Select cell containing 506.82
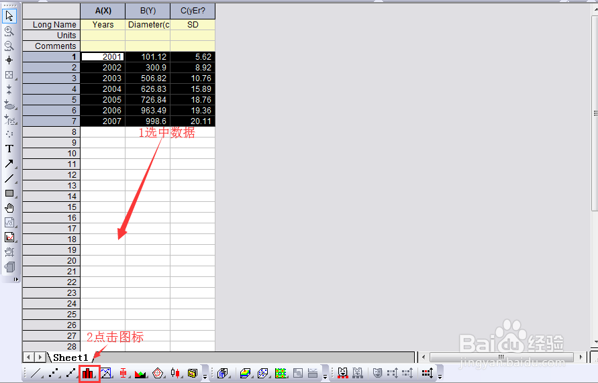This screenshot has width=598, height=383. point(148,78)
